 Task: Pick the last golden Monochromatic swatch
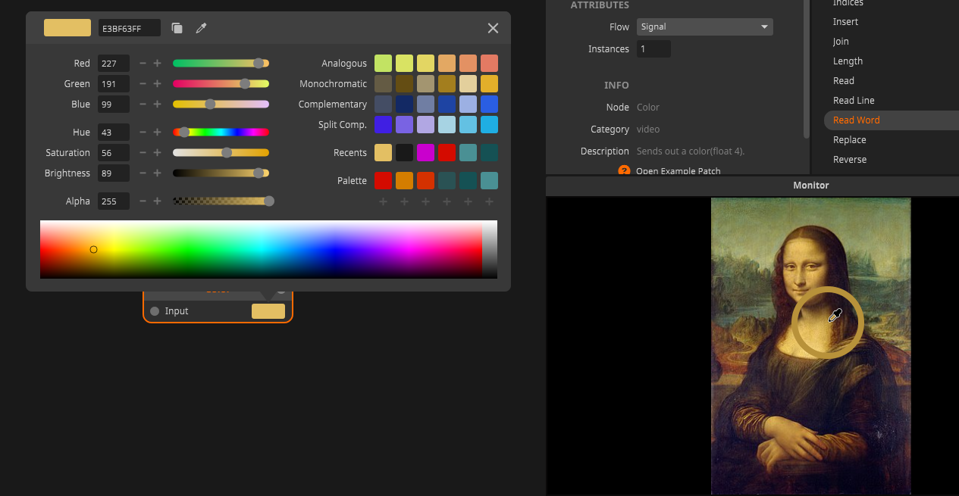pos(489,84)
